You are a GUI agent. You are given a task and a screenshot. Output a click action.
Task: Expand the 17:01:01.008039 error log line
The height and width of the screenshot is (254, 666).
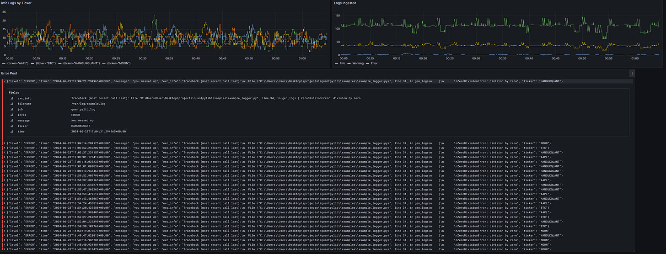(4, 166)
